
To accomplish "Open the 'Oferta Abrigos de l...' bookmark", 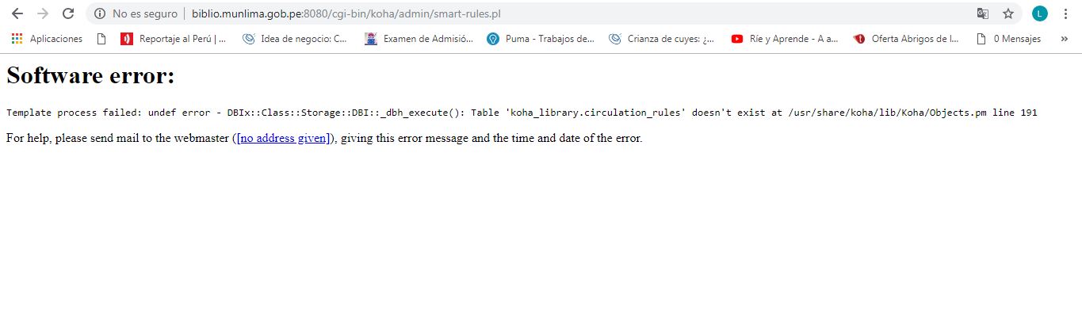I will coord(906,39).
